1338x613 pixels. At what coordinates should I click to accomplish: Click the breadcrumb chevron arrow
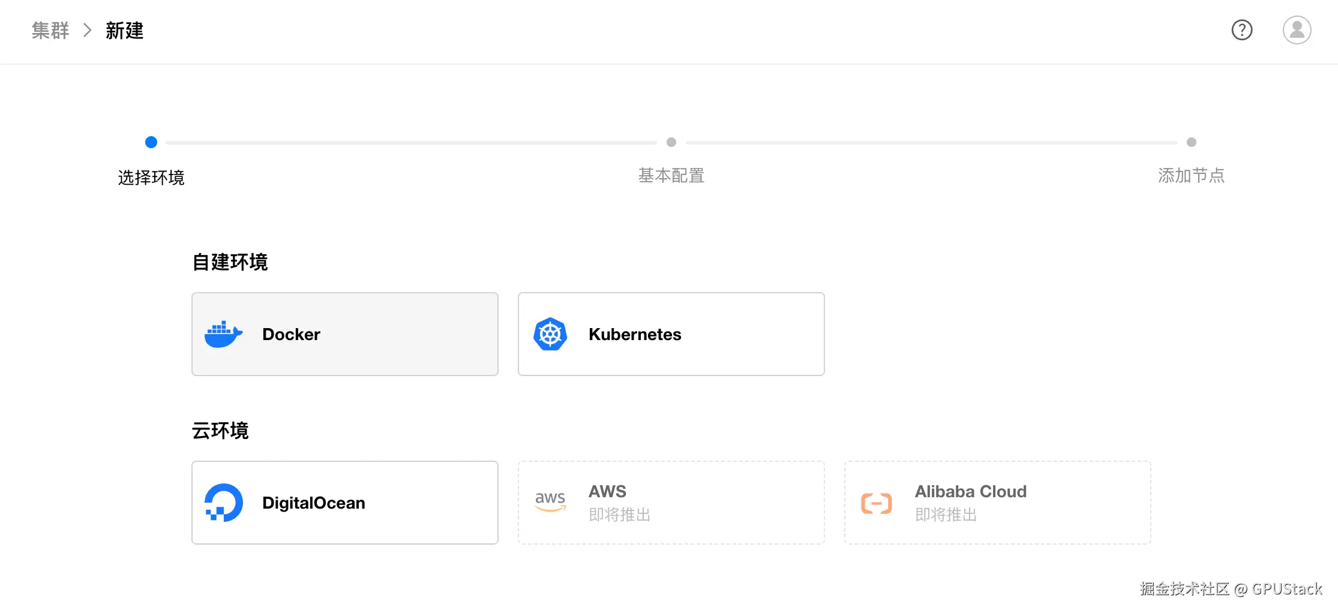[88, 30]
